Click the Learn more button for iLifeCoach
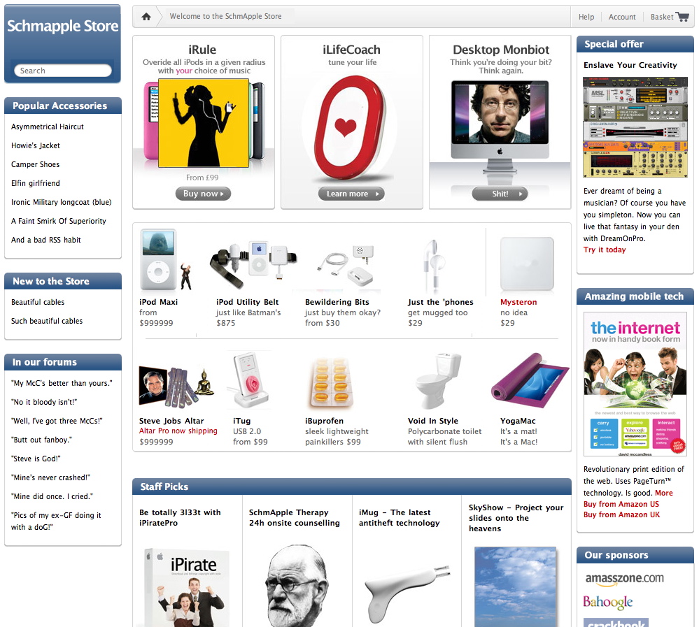Image resolution: width=699 pixels, height=627 pixels. 351,194
